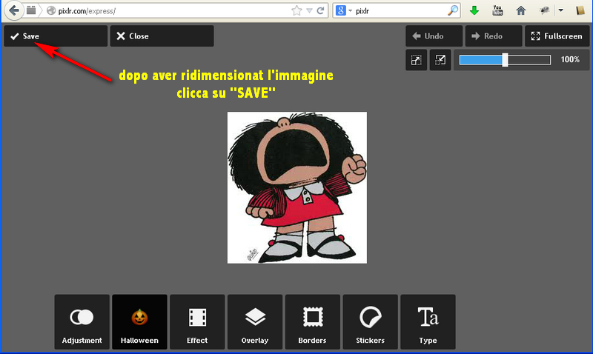Click the 100% zoom value
593x354 pixels.
[570, 60]
